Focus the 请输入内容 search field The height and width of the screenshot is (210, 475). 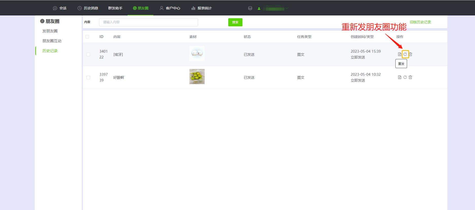(149, 22)
